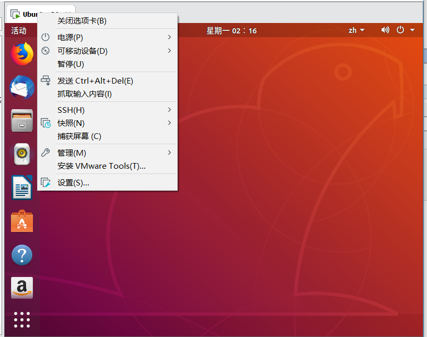The height and width of the screenshot is (337, 427).
Task: Click the settings icon beside 设置(S)...
Action: 45,182
